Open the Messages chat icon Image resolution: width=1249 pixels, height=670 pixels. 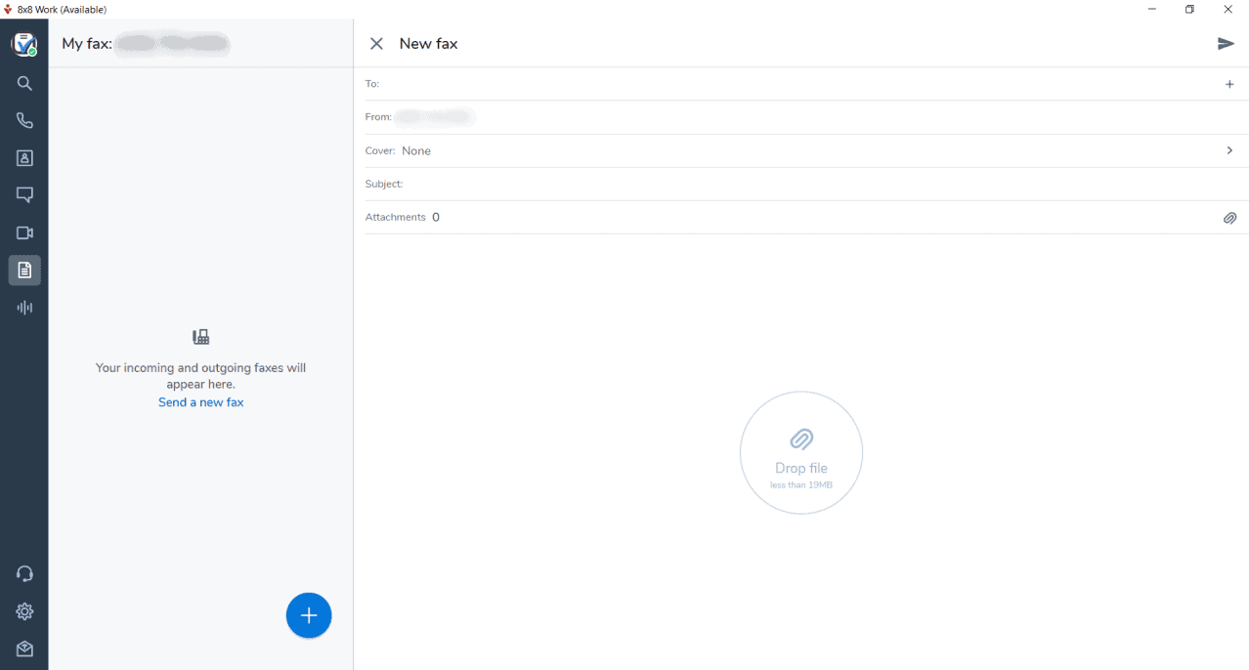click(24, 195)
